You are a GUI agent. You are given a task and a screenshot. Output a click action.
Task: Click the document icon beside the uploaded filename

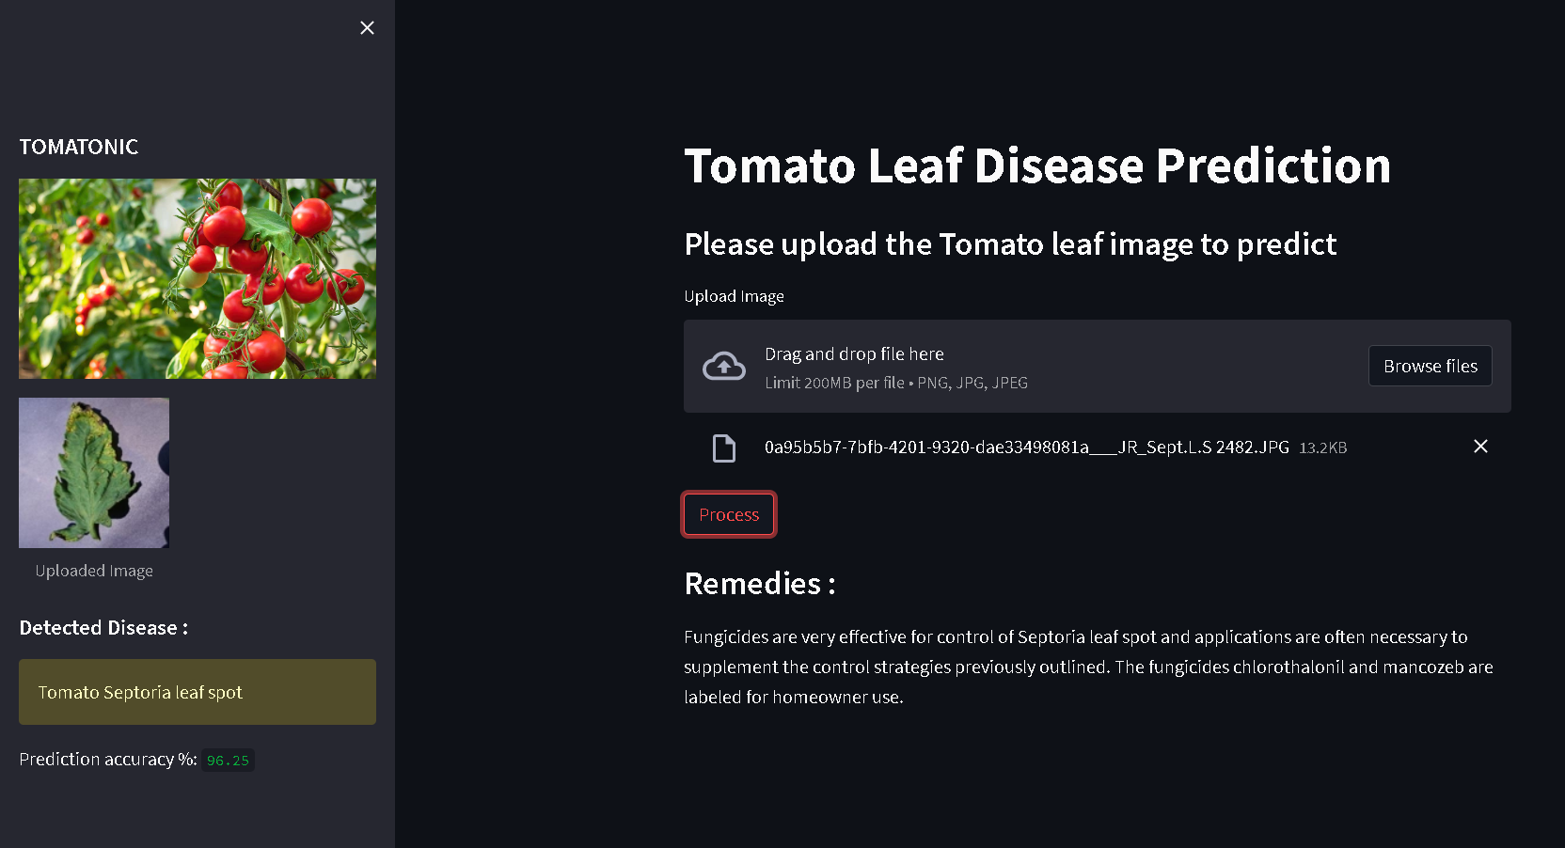coord(724,448)
